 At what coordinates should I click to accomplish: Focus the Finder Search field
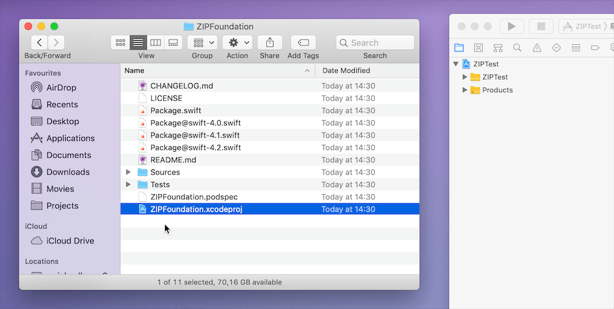pos(375,43)
